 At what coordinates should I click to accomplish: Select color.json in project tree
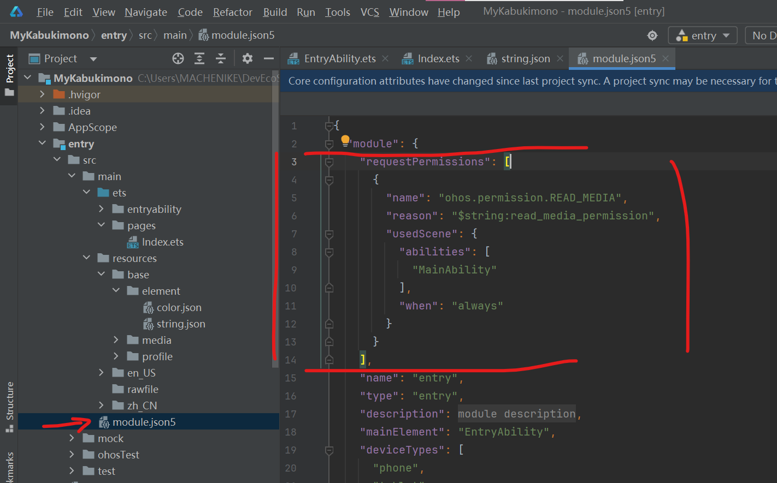172,307
